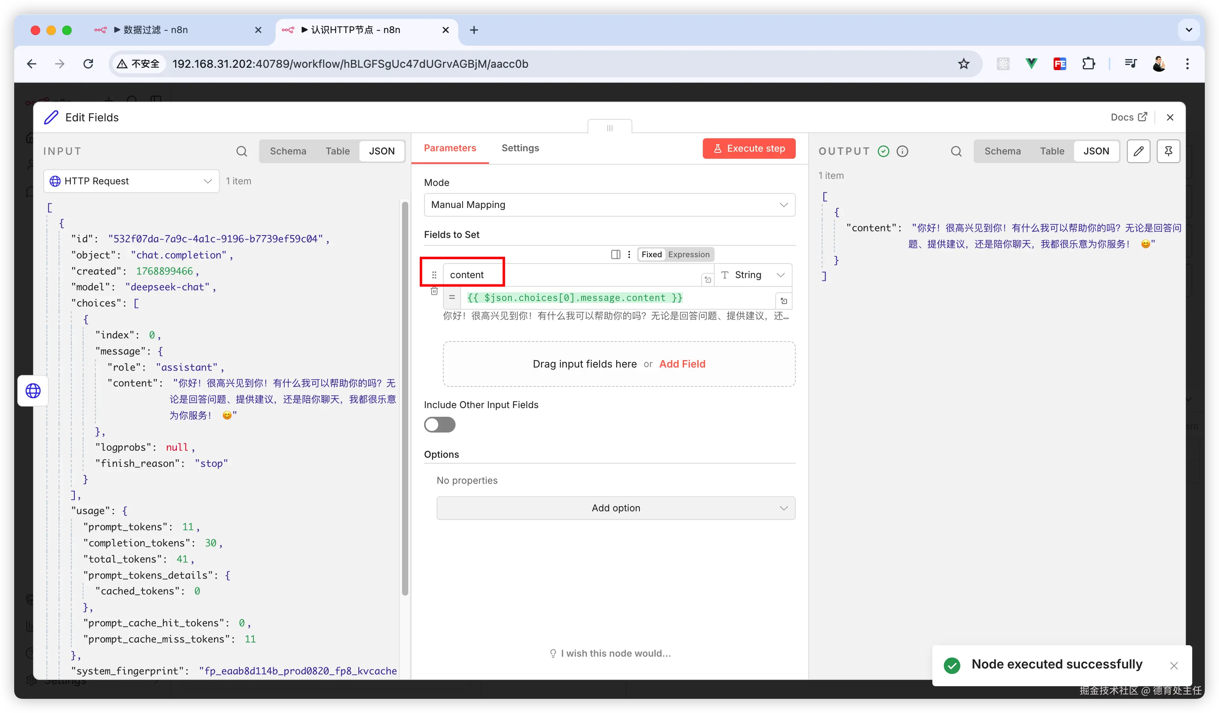Click the INPUT panel search icon
The image size is (1219, 713).
point(241,152)
